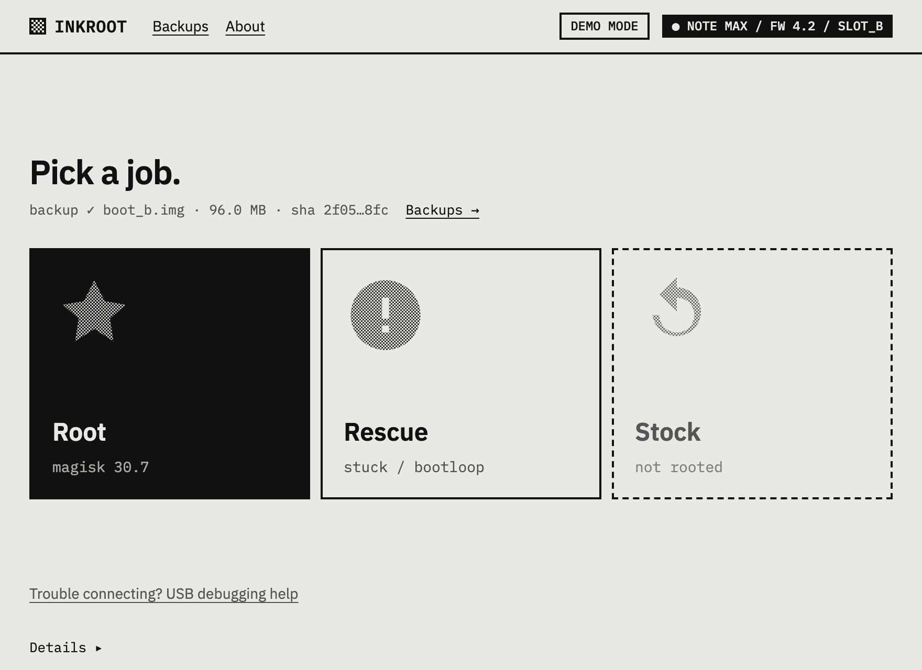Open the Backups nav link
The height and width of the screenshot is (670, 922).
(x=180, y=26)
